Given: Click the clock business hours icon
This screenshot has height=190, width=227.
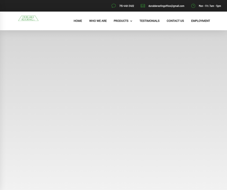Looking at the screenshot, I should coord(193,6).
